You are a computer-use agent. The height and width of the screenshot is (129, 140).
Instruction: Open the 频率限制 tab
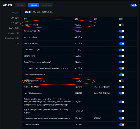(20, 5)
